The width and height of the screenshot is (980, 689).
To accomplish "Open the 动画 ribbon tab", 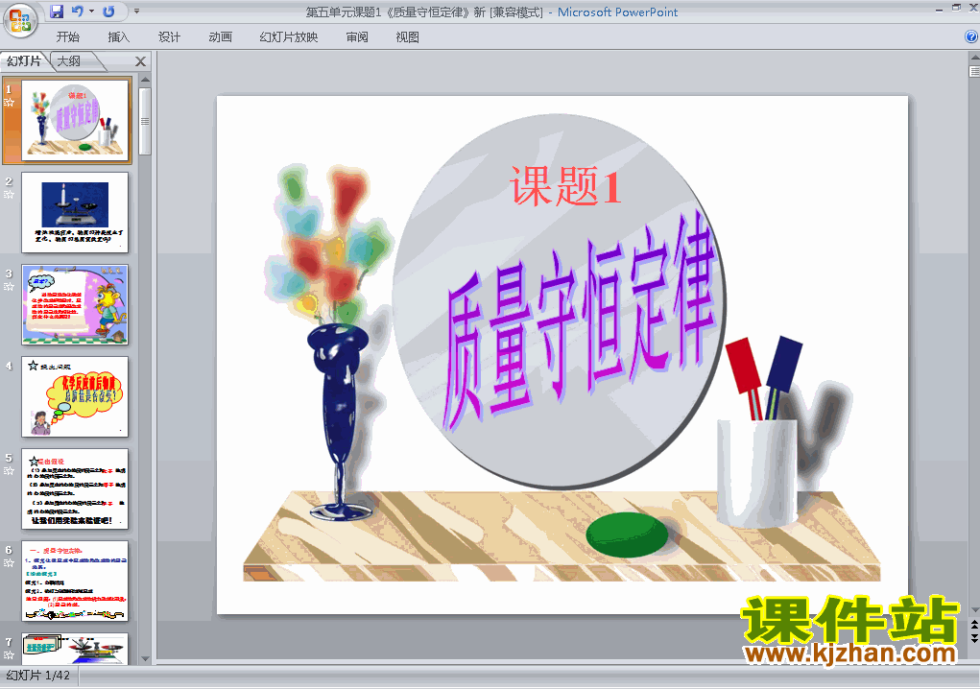I will pos(220,36).
